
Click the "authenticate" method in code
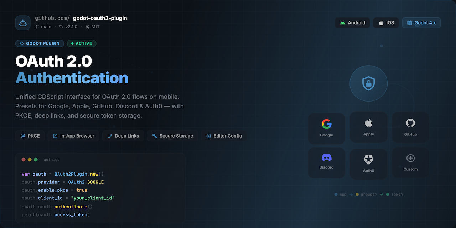(71, 207)
